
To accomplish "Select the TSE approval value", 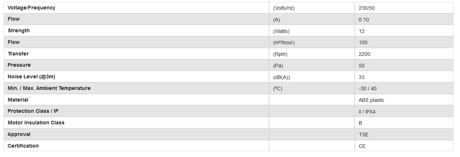I will [363, 135].
